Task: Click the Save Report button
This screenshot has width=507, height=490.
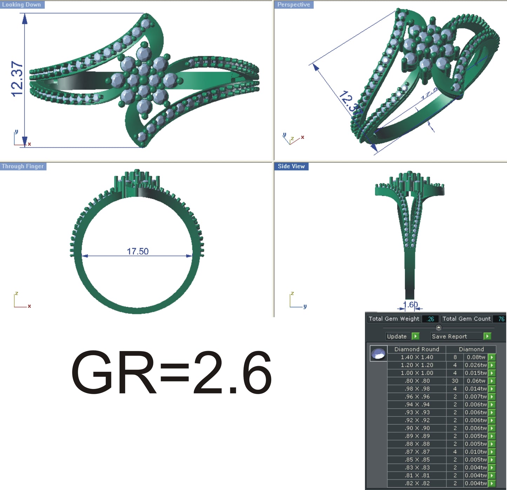Action: (x=457, y=336)
